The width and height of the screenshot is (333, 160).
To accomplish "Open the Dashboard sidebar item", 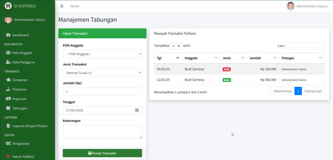I will (x=20, y=35).
